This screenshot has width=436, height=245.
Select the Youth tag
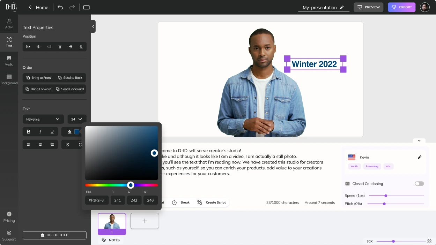tap(354, 167)
